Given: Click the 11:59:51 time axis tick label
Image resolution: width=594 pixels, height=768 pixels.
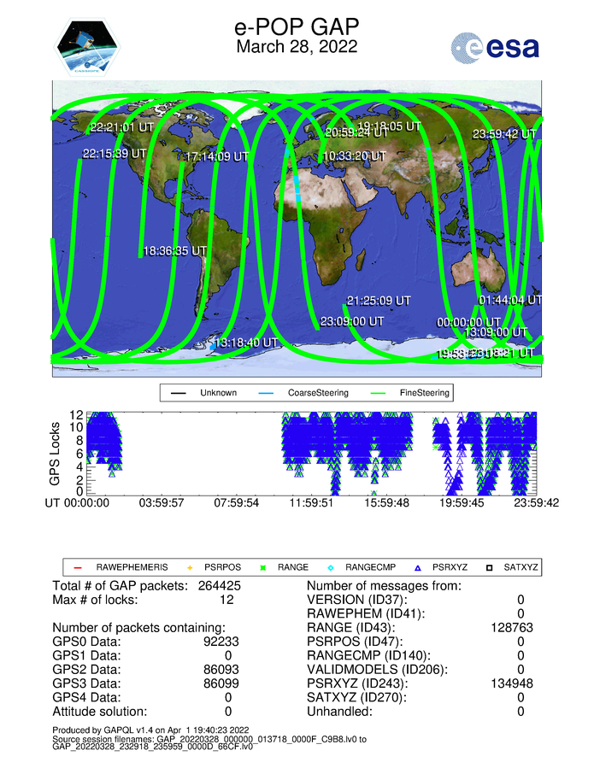Looking at the screenshot, I should pyautogui.click(x=309, y=503).
